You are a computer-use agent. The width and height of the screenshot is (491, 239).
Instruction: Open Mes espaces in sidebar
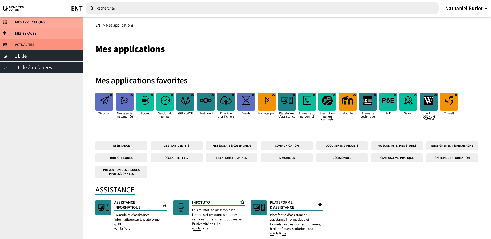(41, 33)
